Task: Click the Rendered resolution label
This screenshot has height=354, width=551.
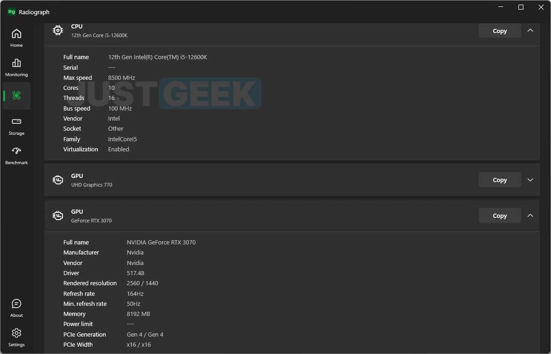Action: point(90,283)
